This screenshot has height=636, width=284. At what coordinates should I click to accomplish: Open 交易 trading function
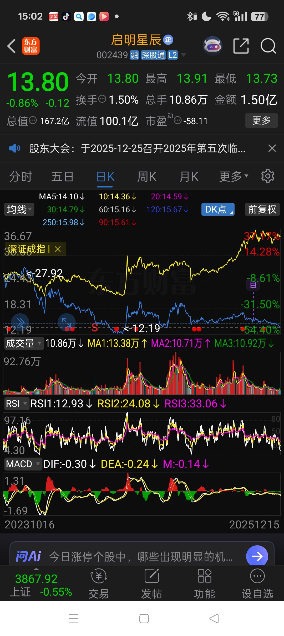(99, 583)
